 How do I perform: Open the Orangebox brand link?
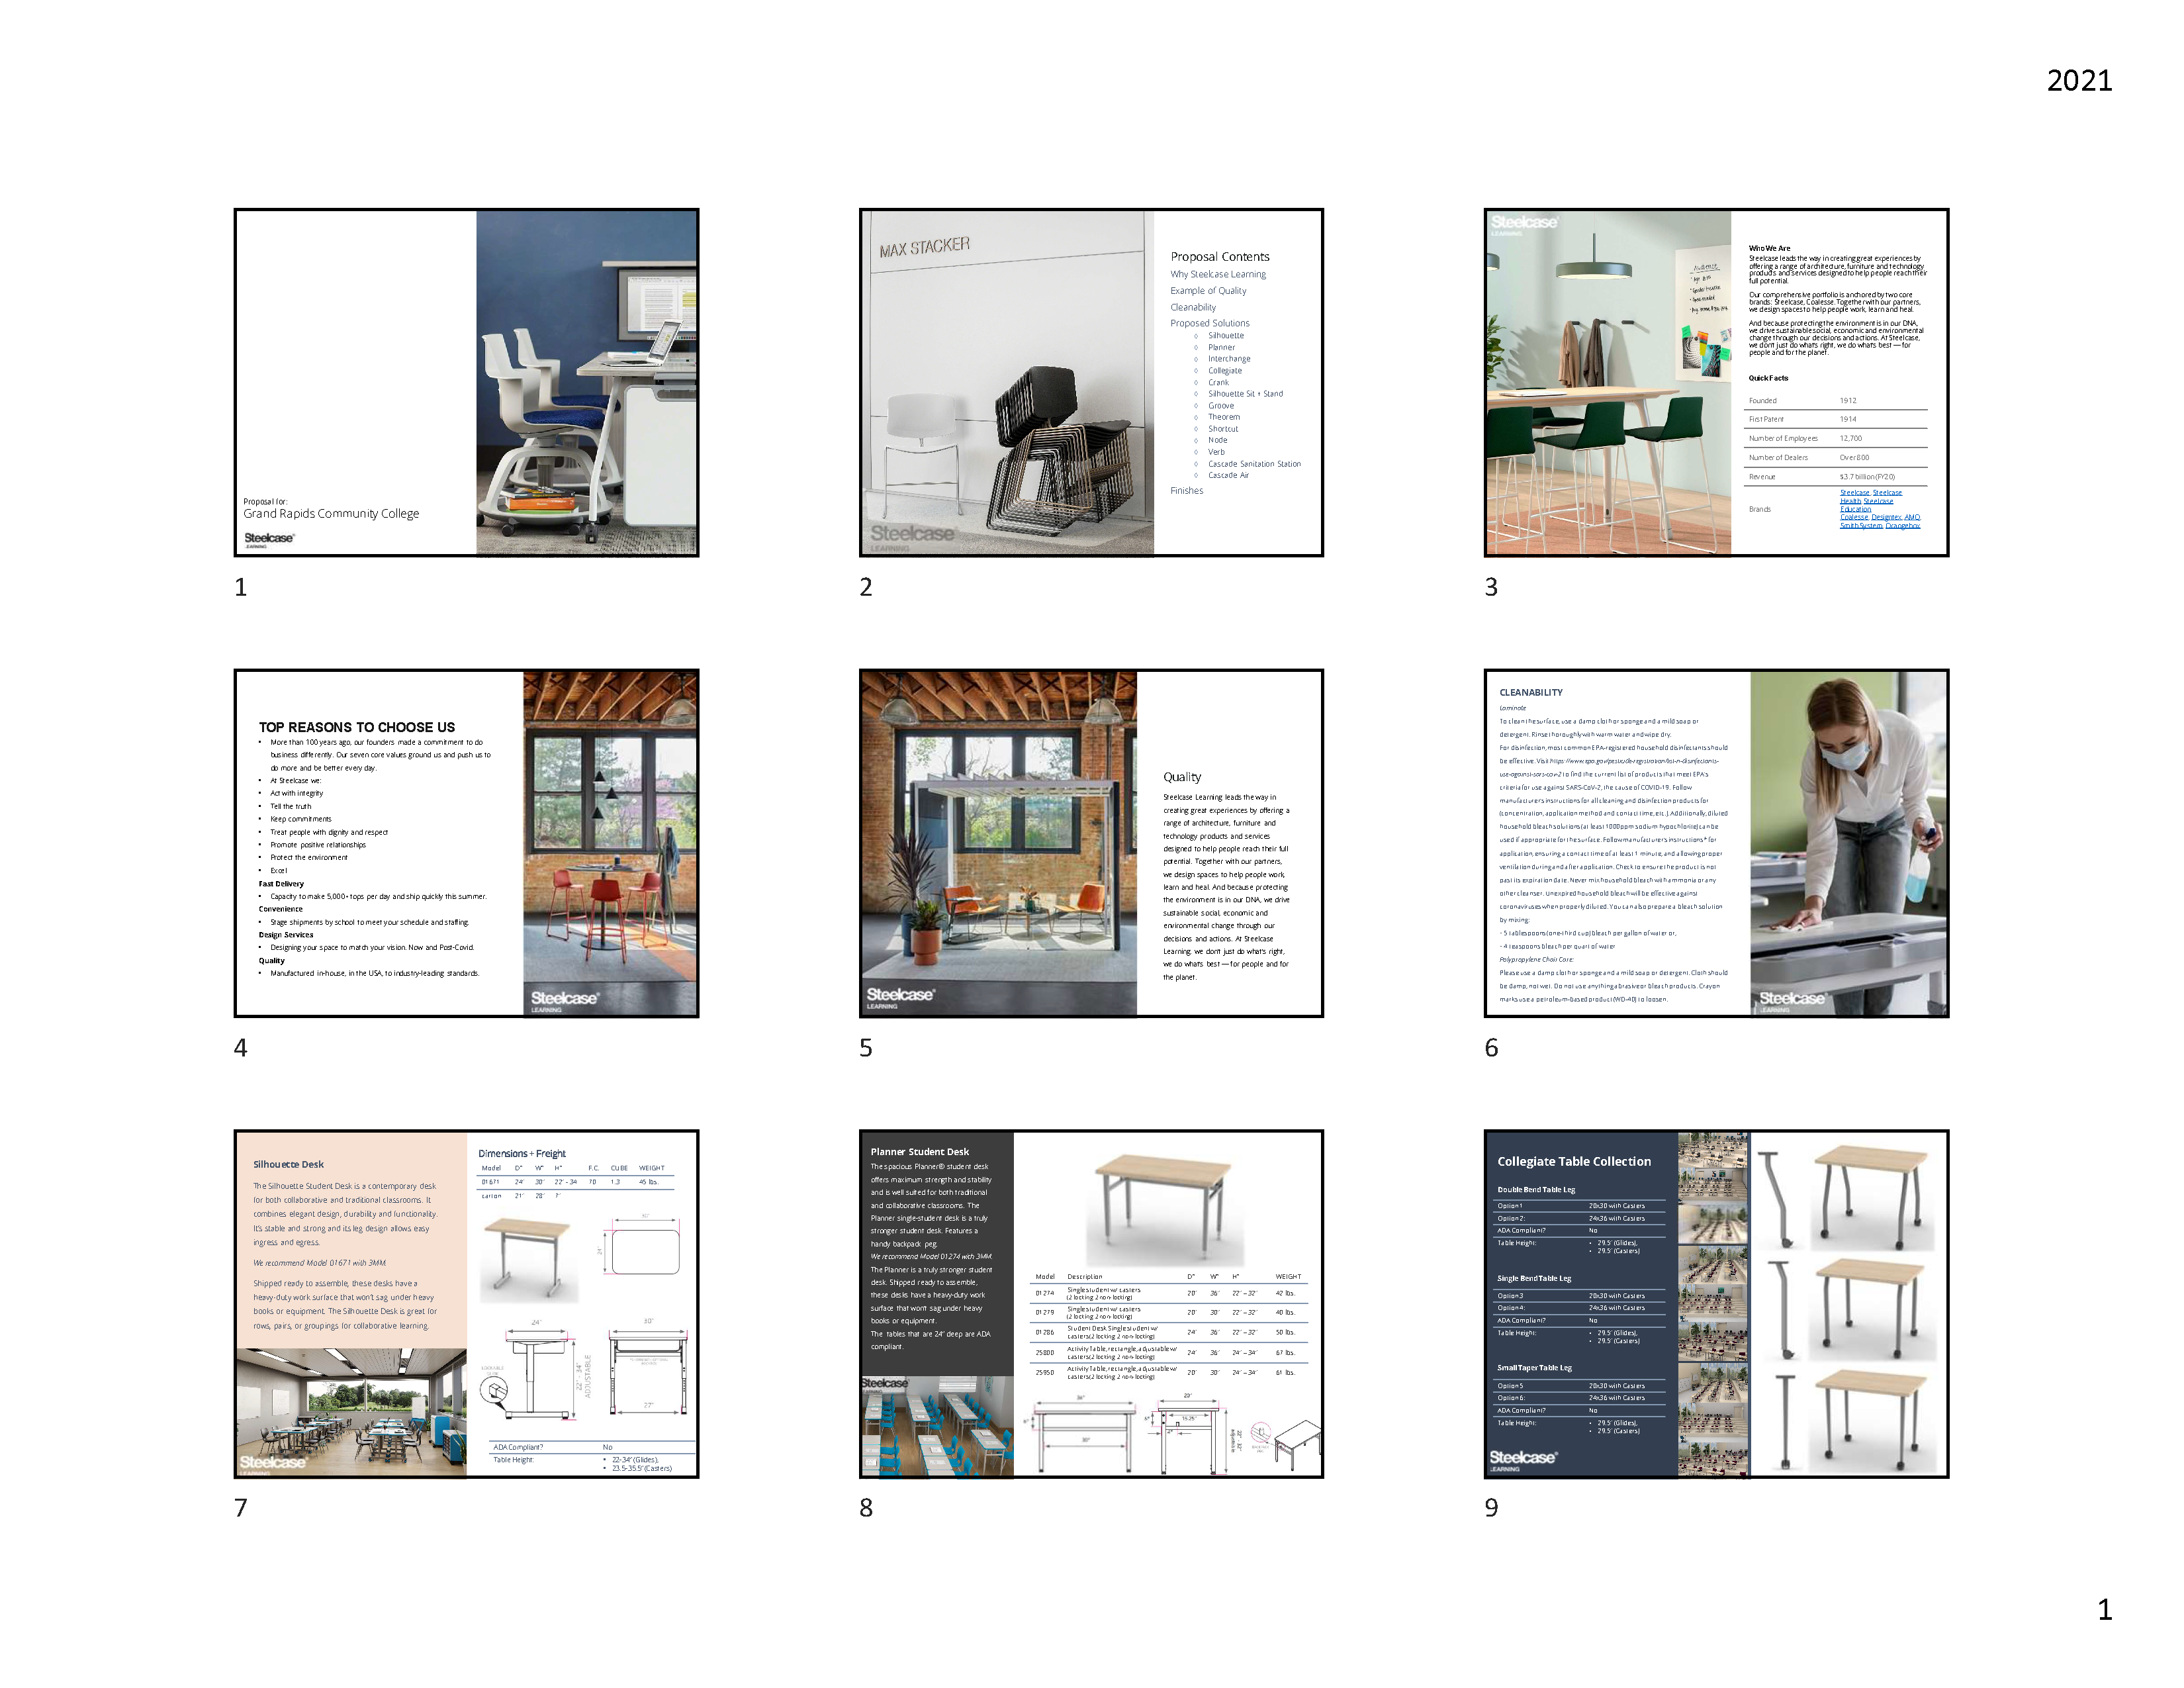[x=1902, y=526]
